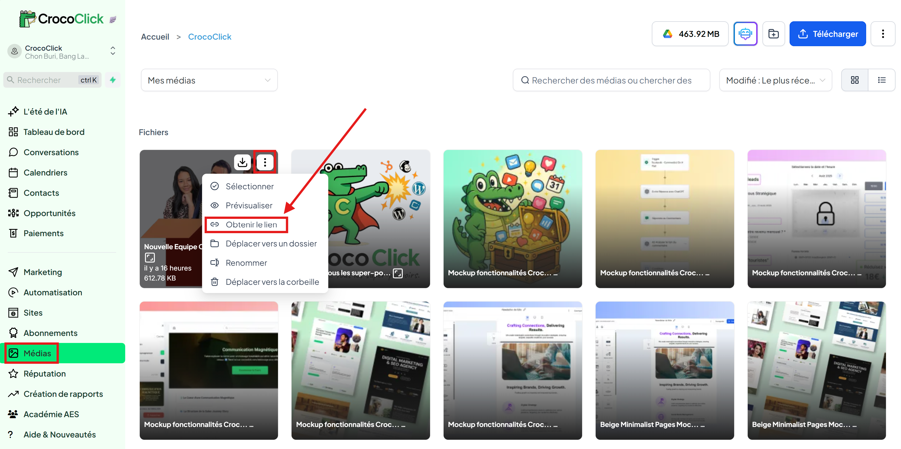Go to Accueil breadcrumb
Viewport: 901px width, 449px height.
[x=155, y=37]
